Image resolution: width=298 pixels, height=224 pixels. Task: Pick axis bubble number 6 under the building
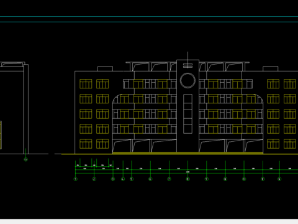tap(150, 179)
